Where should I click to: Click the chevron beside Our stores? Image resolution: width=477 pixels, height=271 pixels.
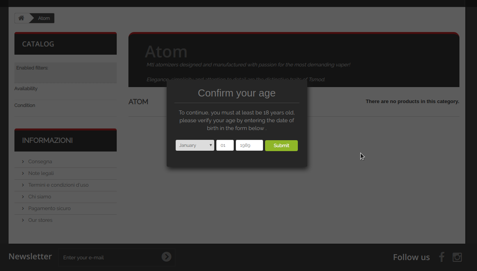pyautogui.click(x=23, y=220)
